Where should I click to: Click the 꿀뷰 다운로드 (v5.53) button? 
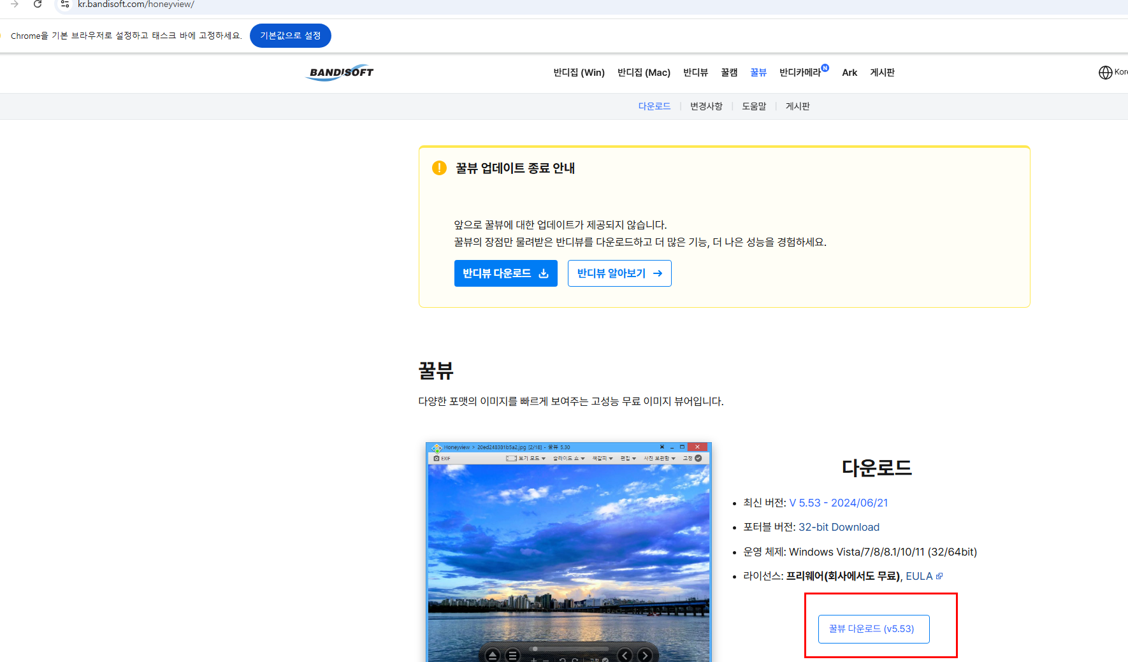tap(874, 629)
